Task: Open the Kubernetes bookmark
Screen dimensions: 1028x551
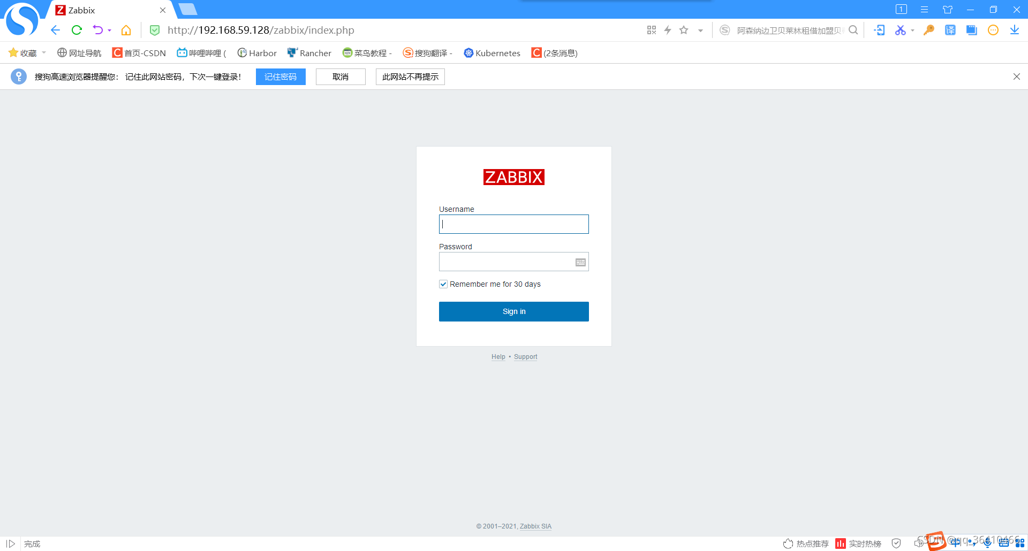Action: (492, 53)
